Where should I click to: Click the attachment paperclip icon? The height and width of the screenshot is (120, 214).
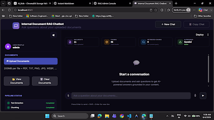click(68, 96)
